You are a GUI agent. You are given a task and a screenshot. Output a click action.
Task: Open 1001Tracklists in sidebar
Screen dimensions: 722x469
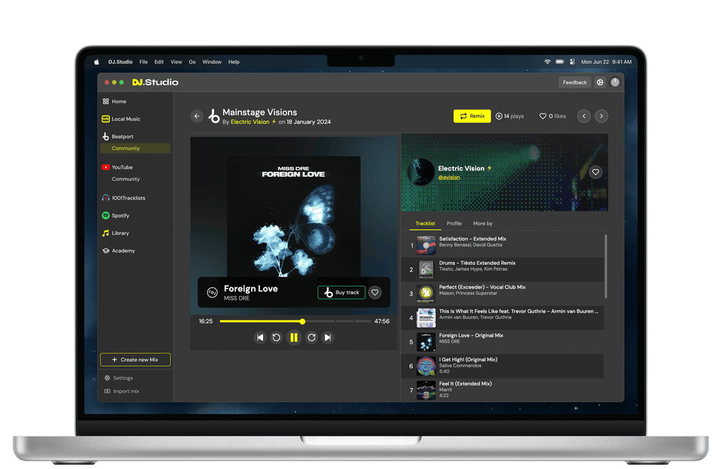click(123, 198)
